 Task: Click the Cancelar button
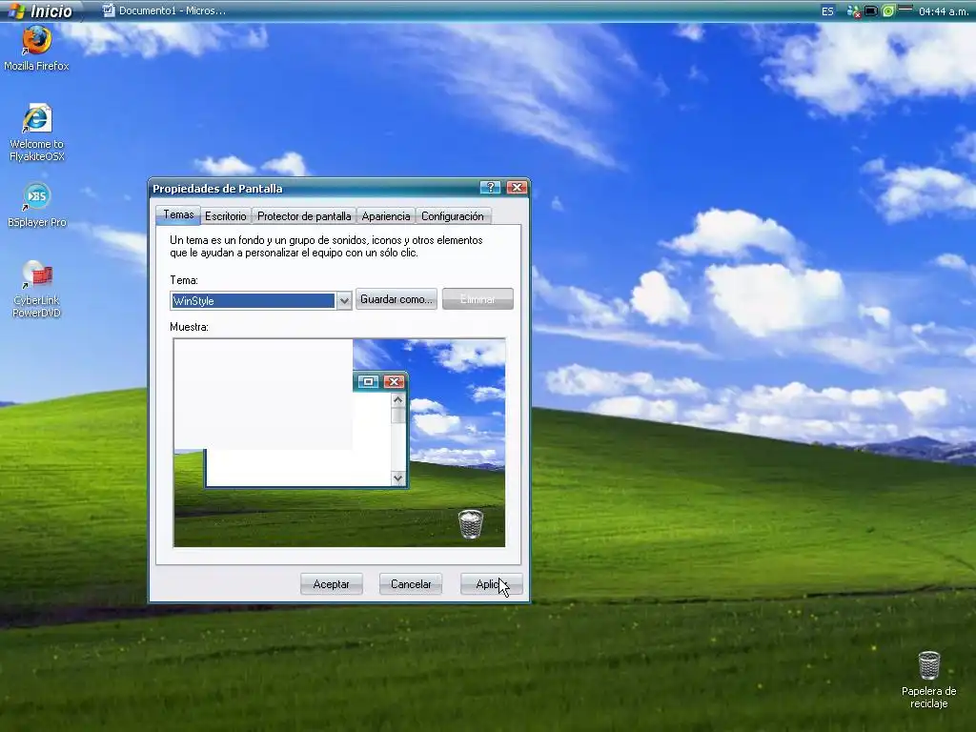tap(411, 584)
